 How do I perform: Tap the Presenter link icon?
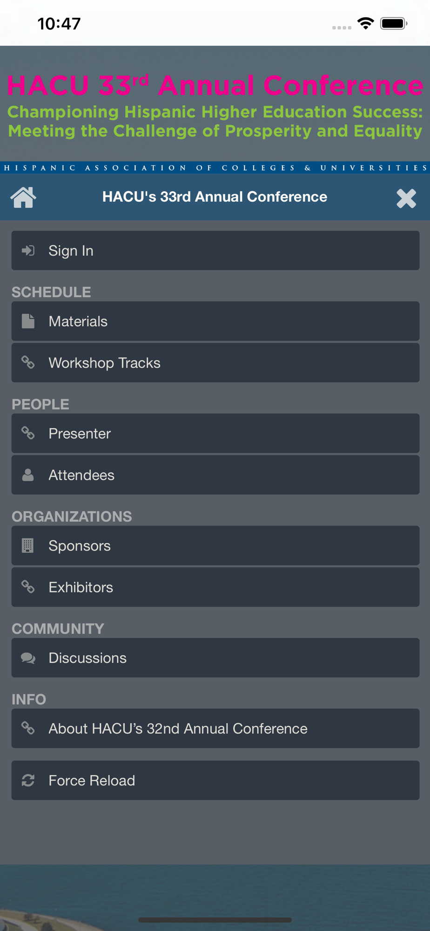(x=28, y=433)
